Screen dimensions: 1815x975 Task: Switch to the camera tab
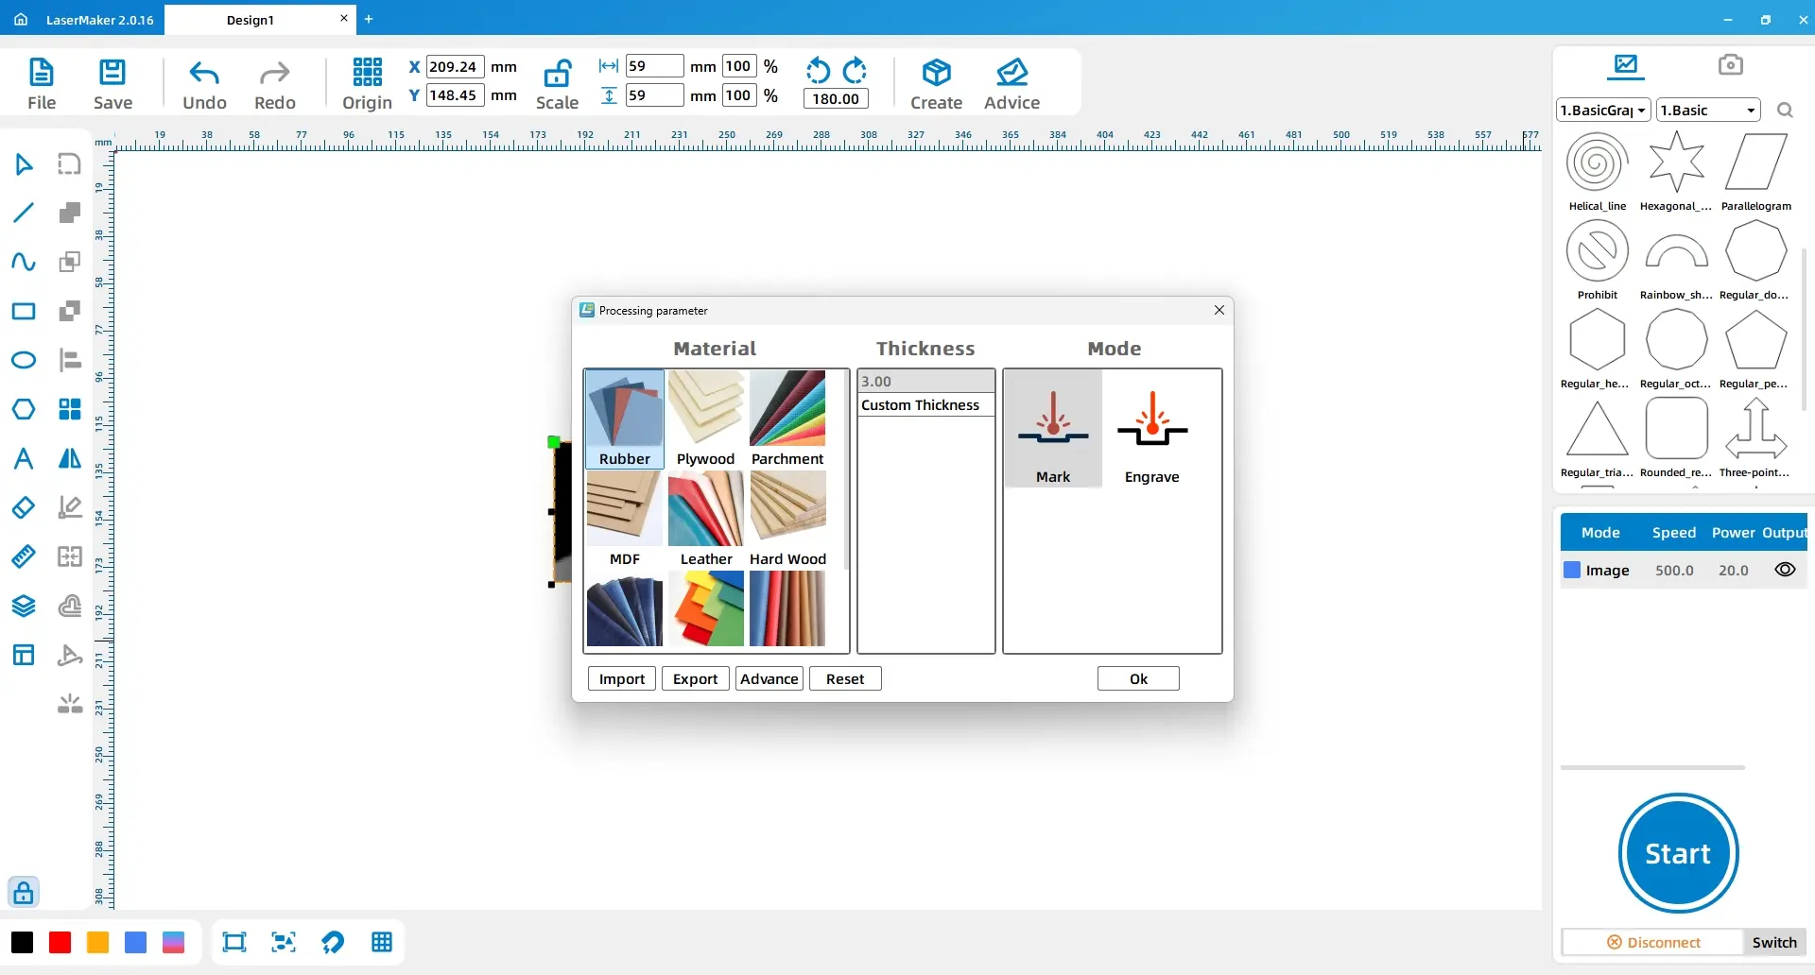(1730, 65)
